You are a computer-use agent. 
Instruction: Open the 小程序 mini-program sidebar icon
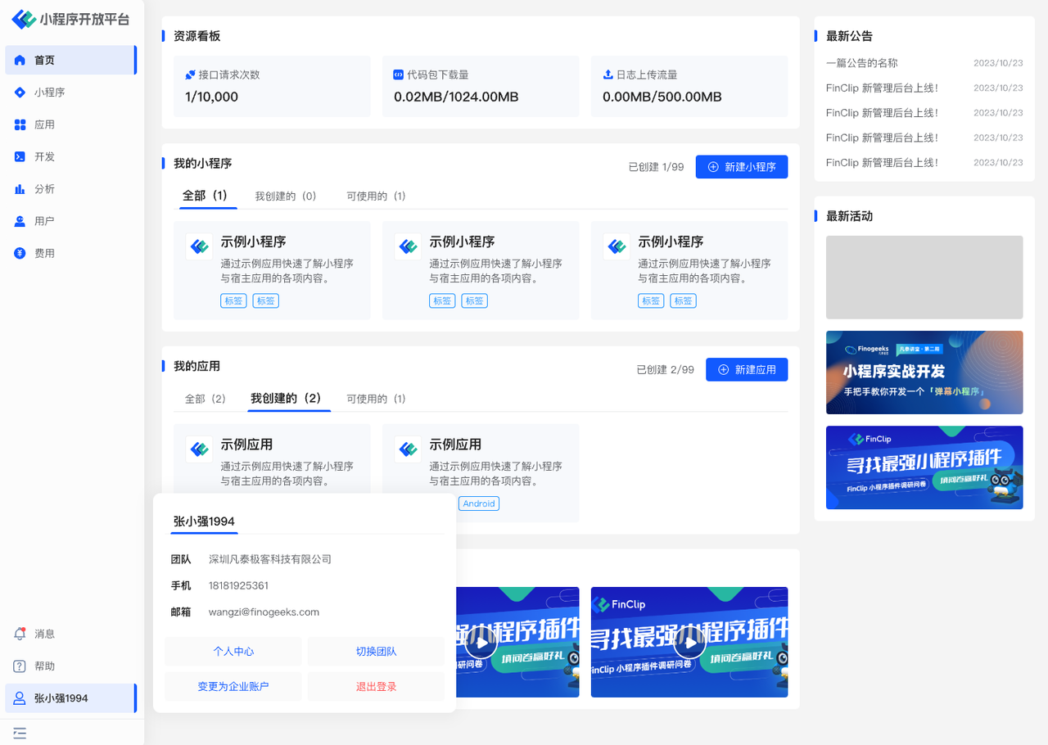20,93
